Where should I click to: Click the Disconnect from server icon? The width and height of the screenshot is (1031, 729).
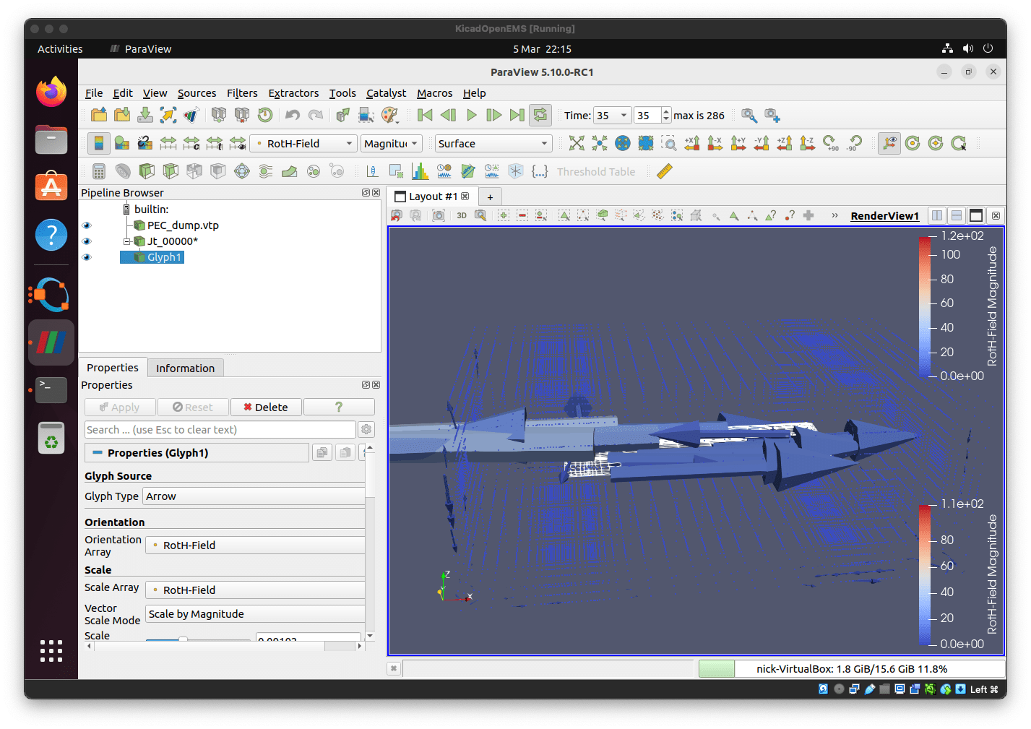pos(242,115)
